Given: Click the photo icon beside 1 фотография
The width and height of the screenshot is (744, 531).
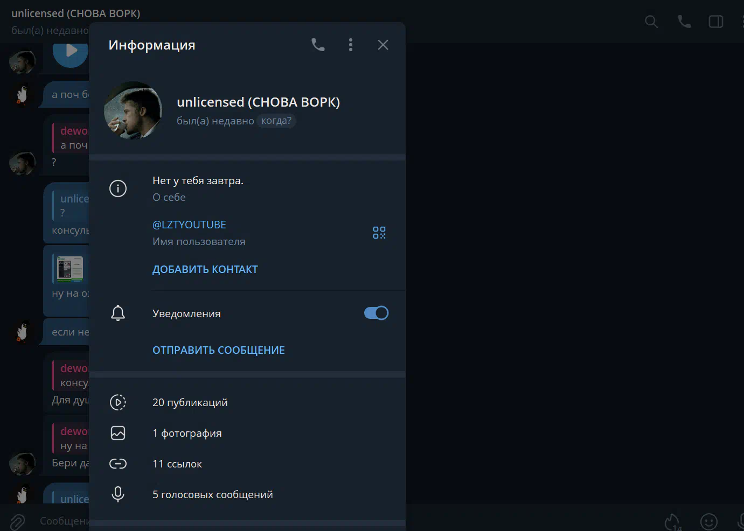Looking at the screenshot, I should coord(118,433).
